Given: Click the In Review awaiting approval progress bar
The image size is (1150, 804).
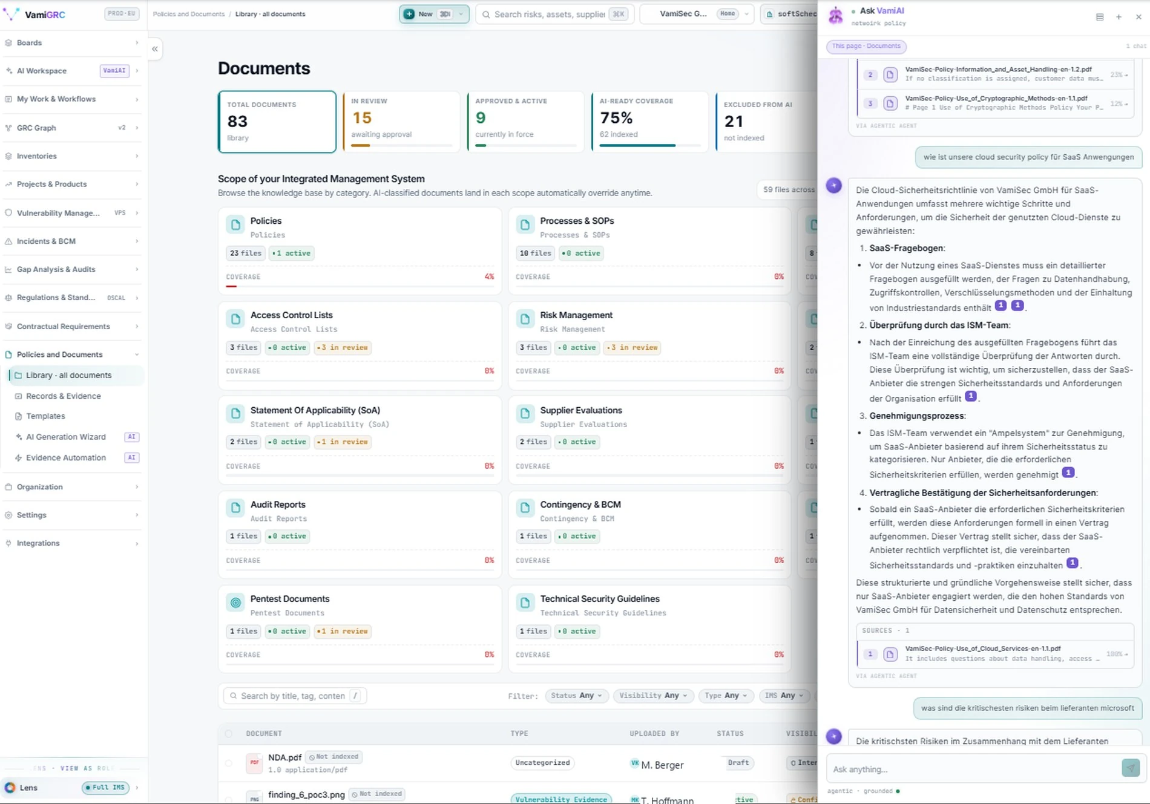Looking at the screenshot, I should [x=402, y=146].
